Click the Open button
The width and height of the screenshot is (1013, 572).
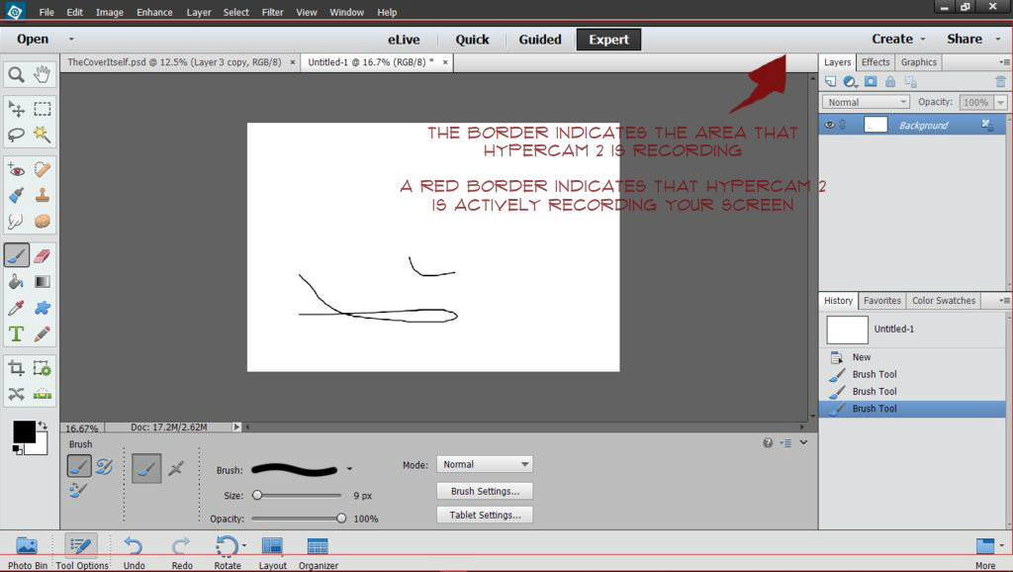(33, 39)
